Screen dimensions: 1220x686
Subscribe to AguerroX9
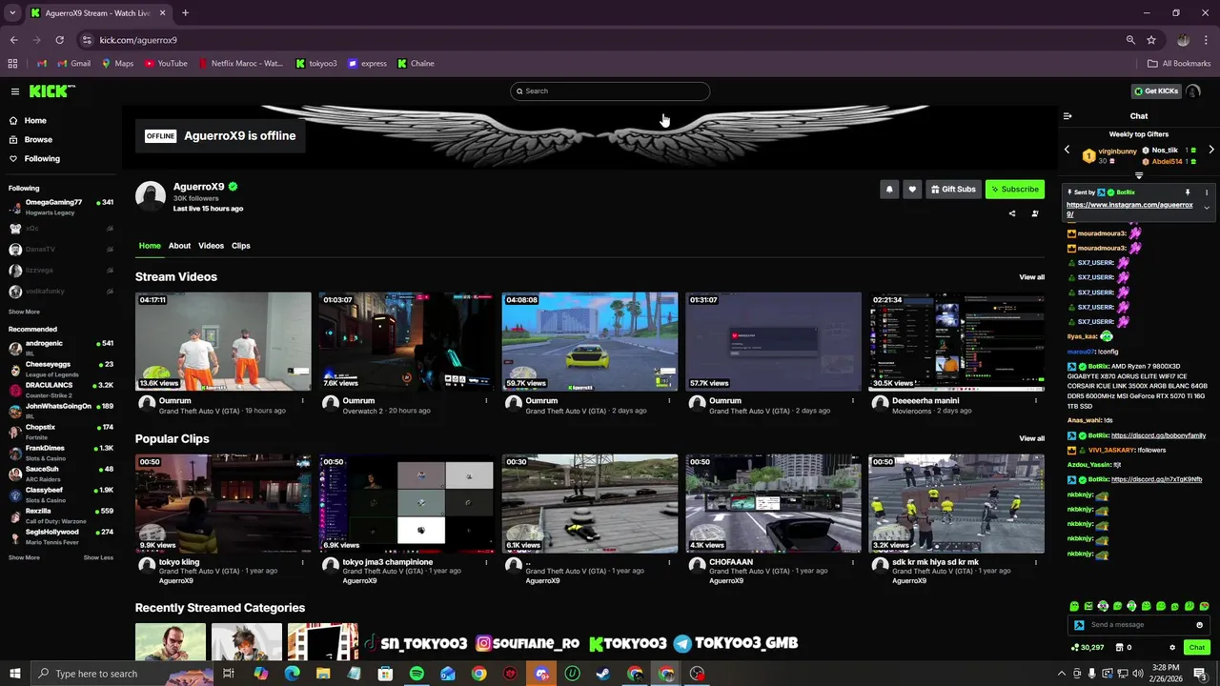pos(1015,189)
